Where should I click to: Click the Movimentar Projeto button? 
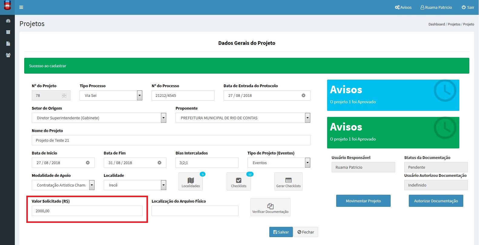point(363,201)
